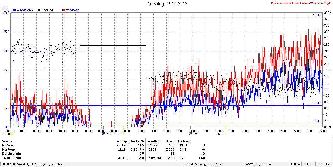
Task: Click the Samstag, 15.01.2022 status bar field
Action: point(219,164)
